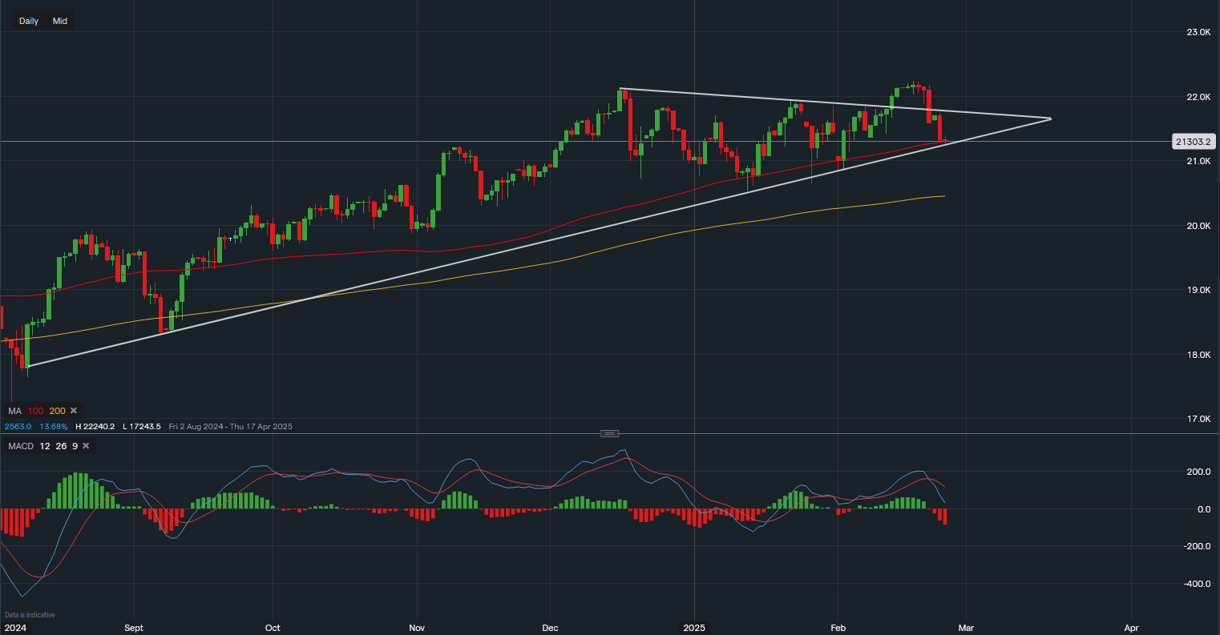Click the Apr label on the time axis
The width and height of the screenshot is (1220, 635).
1132,629
